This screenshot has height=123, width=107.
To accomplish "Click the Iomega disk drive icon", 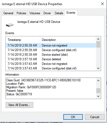I will point(10,25).
